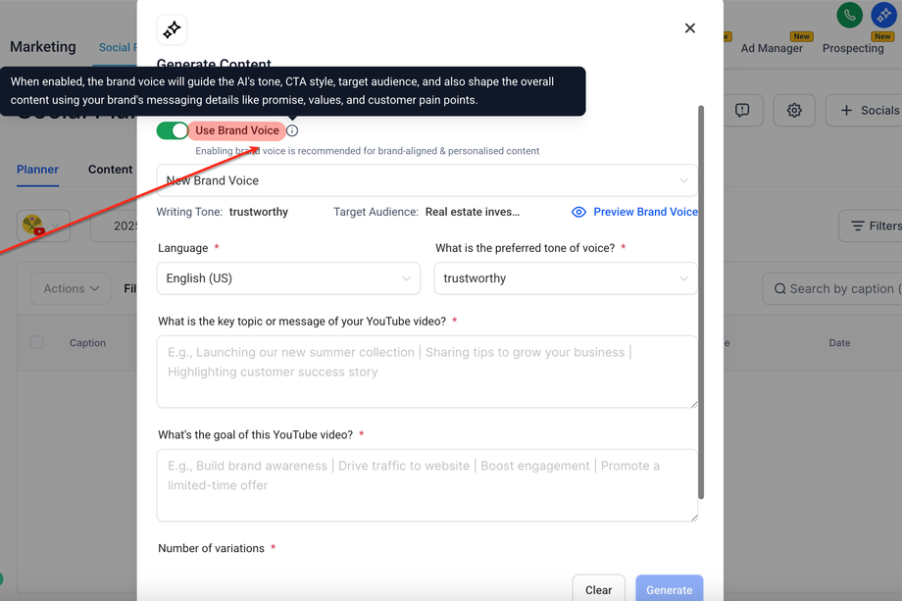Open the settings gear button
The width and height of the screenshot is (902, 601).
pos(794,111)
